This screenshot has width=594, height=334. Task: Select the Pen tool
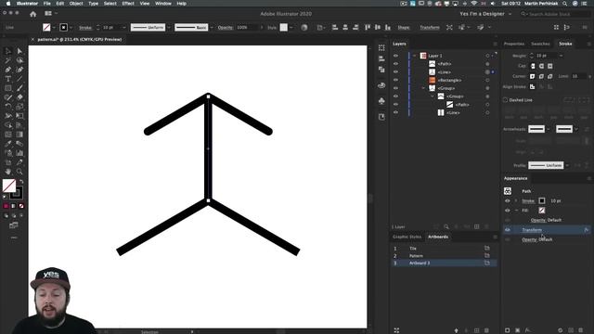pos(8,70)
